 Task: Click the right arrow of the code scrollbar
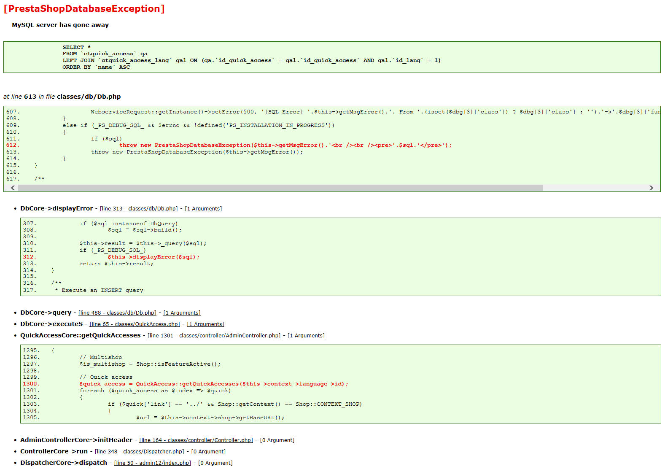coord(651,188)
